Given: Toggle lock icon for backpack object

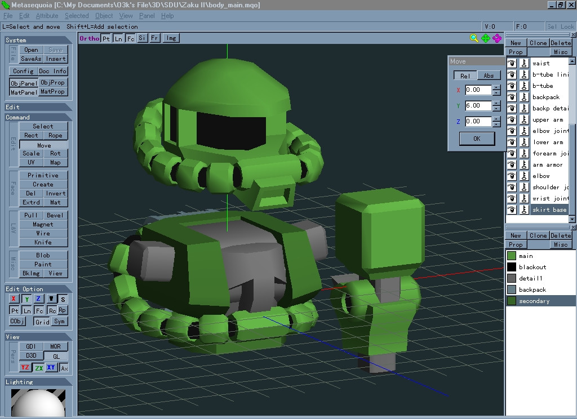Looking at the screenshot, I should [x=524, y=97].
